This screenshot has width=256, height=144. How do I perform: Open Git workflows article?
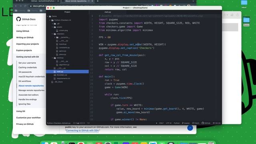[25, 81]
